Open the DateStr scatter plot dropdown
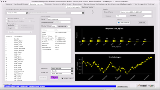Screen dimensions: 160x90 pyautogui.click(x=72, y=71)
